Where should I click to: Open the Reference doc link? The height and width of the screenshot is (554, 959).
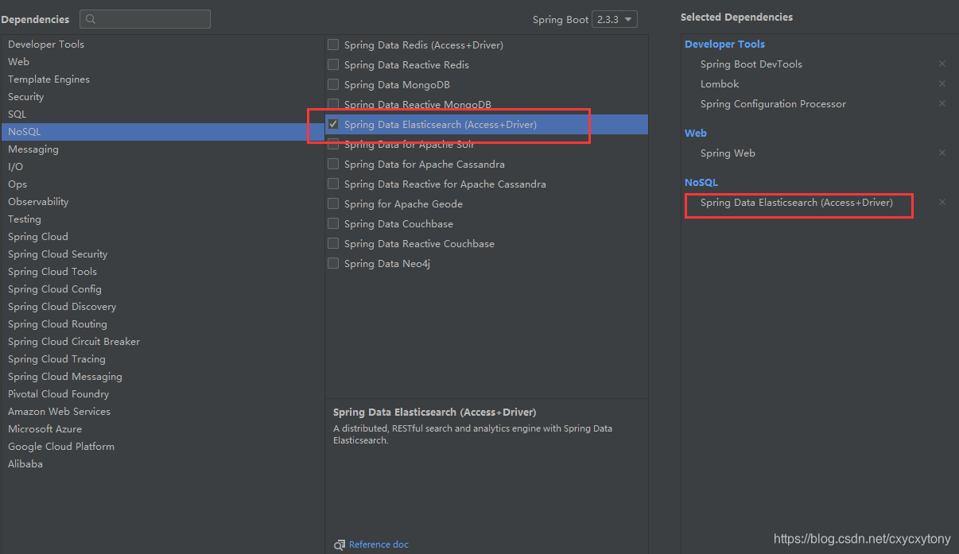pyautogui.click(x=379, y=544)
